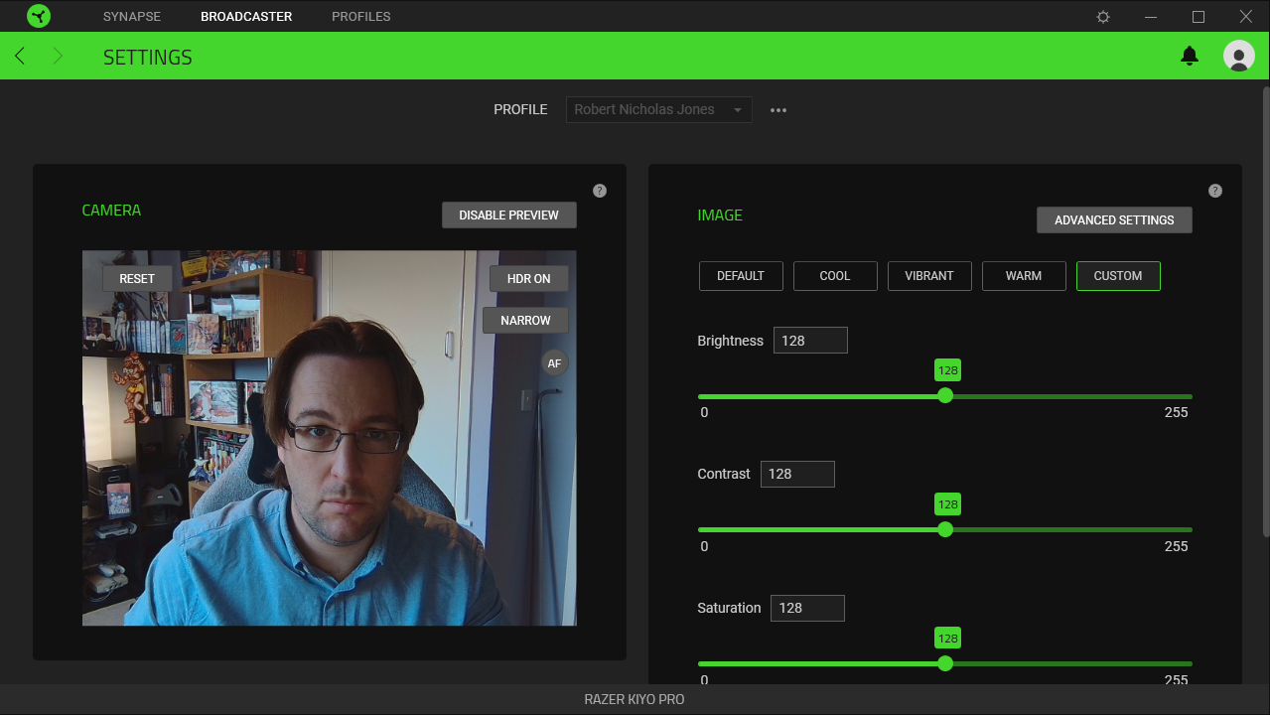This screenshot has height=715, width=1270.
Task: Show help for the Camera panel
Action: pyautogui.click(x=600, y=191)
